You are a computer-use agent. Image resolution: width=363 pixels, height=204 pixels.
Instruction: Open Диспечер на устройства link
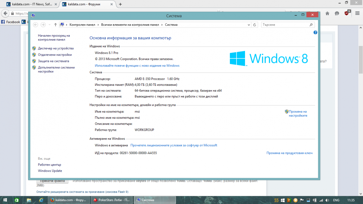pos(56,48)
